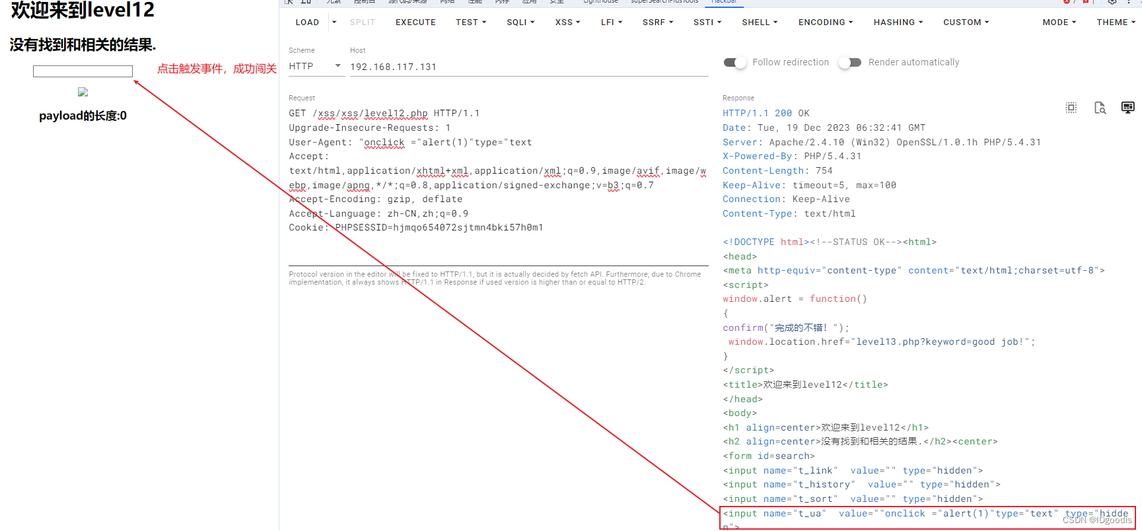Click the User-Agent header line

coord(410,143)
